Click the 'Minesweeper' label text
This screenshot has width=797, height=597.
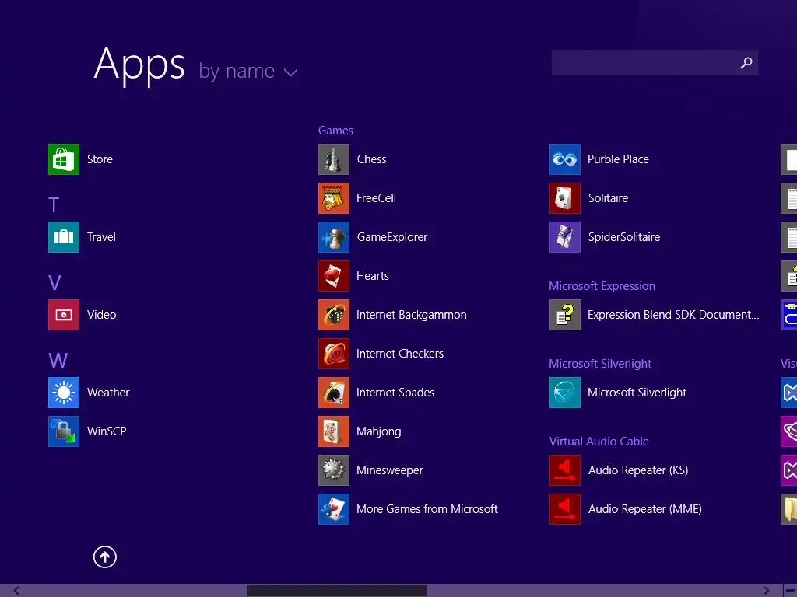pyautogui.click(x=389, y=470)
